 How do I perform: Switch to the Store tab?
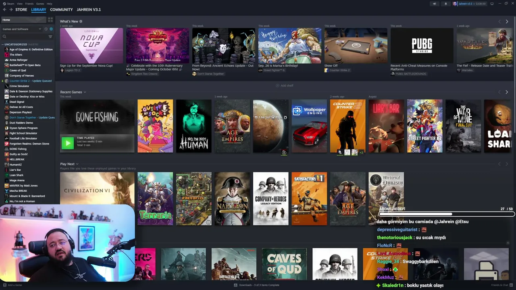click(21, 10)
